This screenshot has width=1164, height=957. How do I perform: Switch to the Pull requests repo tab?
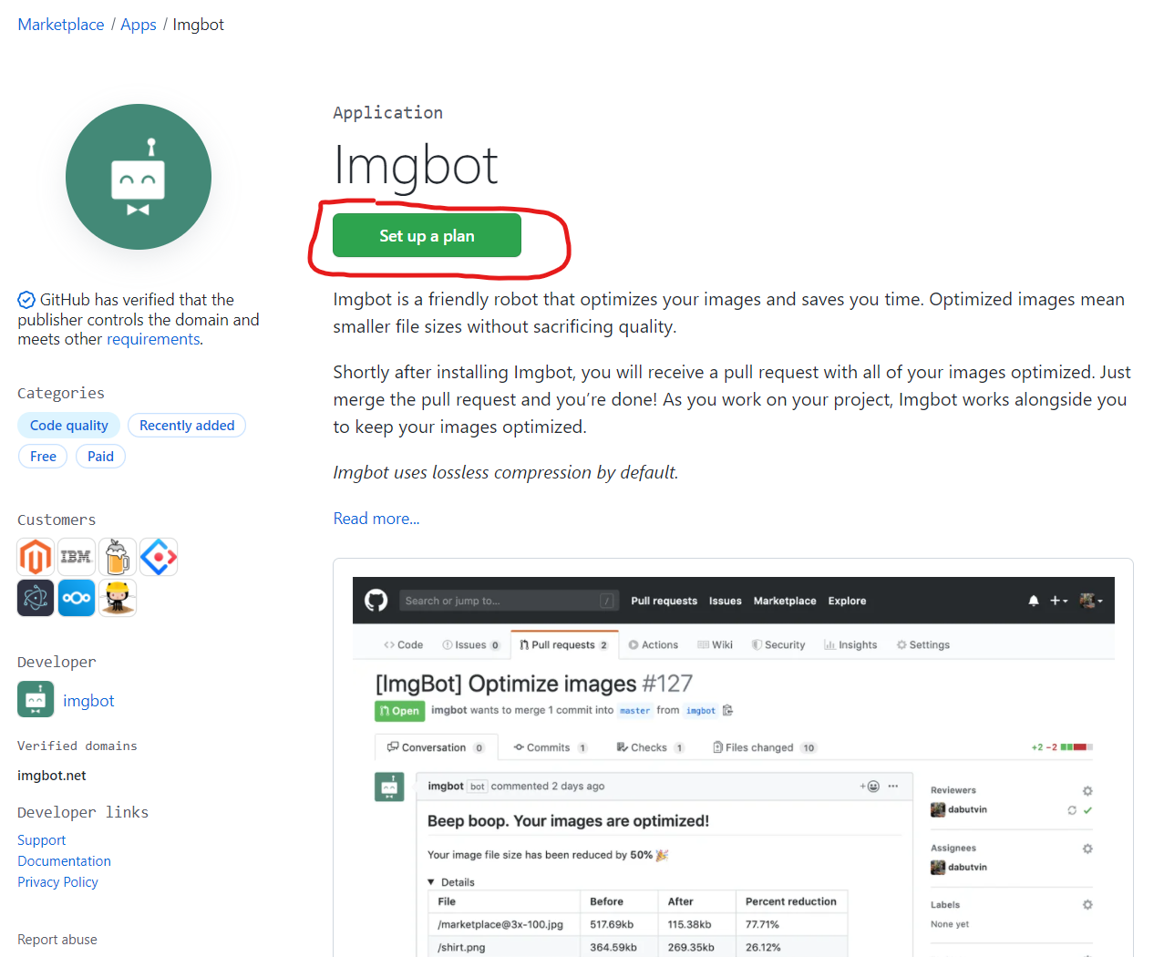pyautogui.click(x=564, y=644)
